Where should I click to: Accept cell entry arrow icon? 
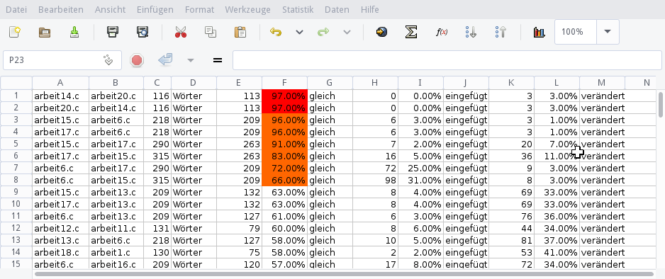[x=165, y=60]
